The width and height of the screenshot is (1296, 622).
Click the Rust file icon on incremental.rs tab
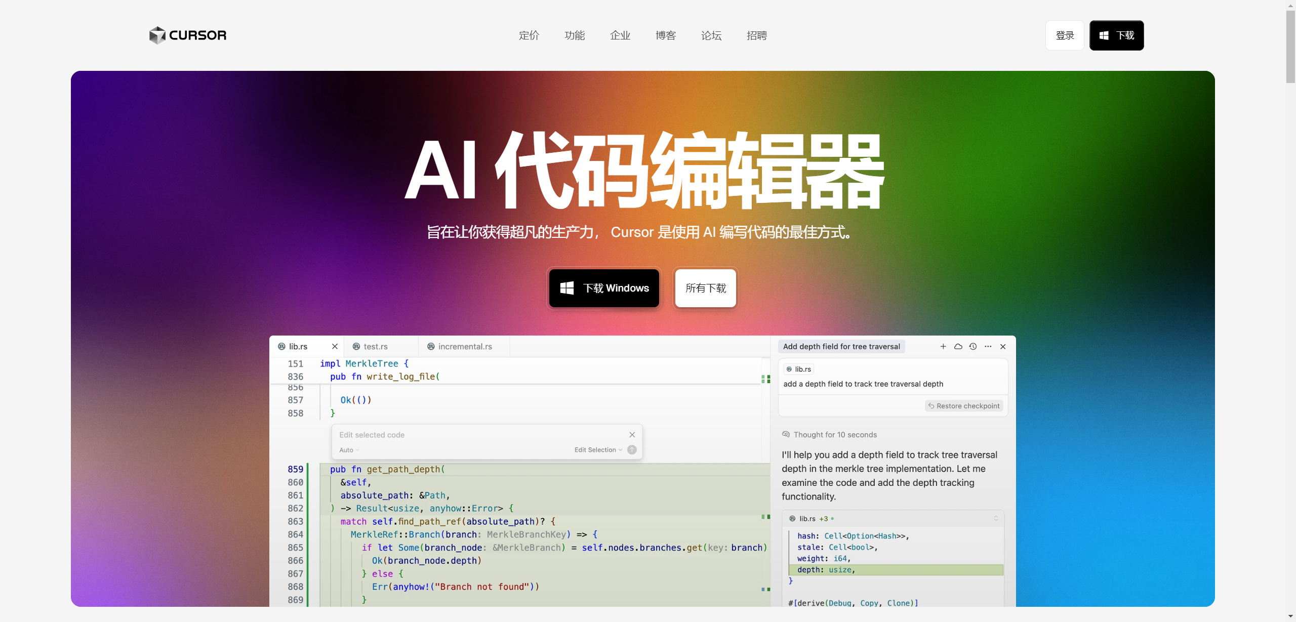431,347
